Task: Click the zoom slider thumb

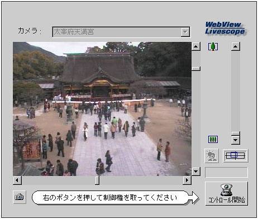Action: 236,134
